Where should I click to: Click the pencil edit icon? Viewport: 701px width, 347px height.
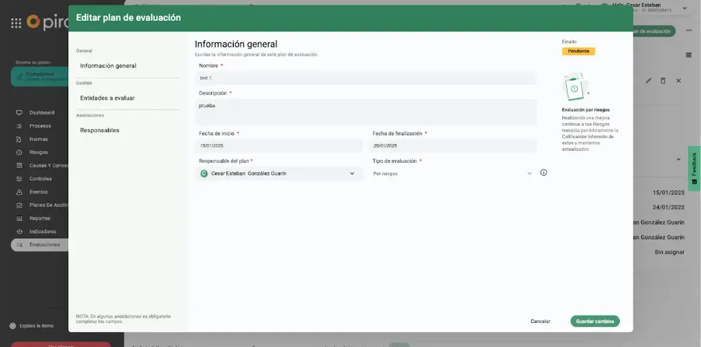coord(648,80)
